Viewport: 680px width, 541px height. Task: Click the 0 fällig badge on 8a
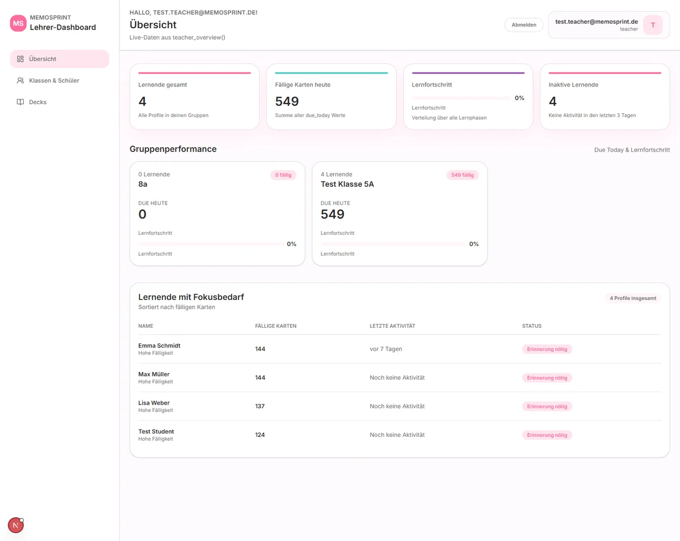point(283,175)
